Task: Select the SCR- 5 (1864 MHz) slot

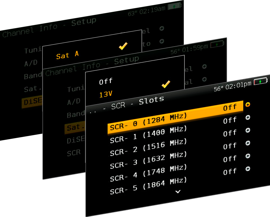Action: point(148,186)
